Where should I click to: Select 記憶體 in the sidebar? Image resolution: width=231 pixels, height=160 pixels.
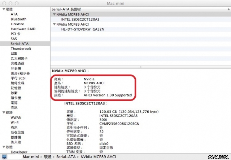pos(16,88)
